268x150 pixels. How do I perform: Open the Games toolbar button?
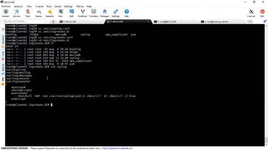point(39,13)
